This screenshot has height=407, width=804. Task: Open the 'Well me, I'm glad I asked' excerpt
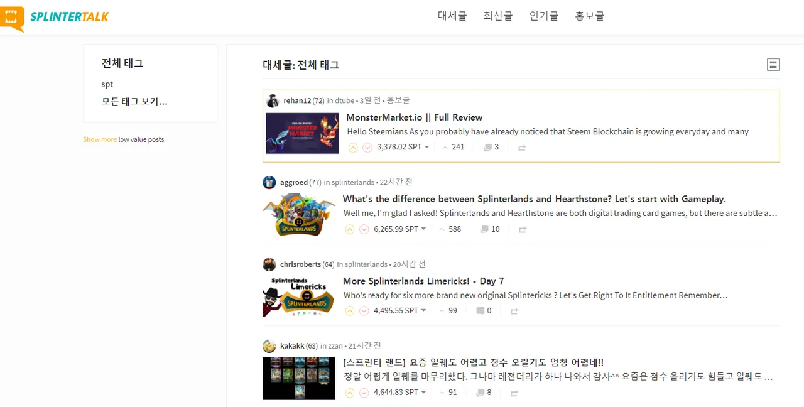tap(560, 214)
